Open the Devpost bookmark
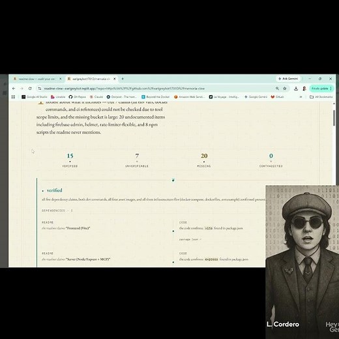Image resolution: width=339 pixels, height=339 pixels. pos(122,97)
